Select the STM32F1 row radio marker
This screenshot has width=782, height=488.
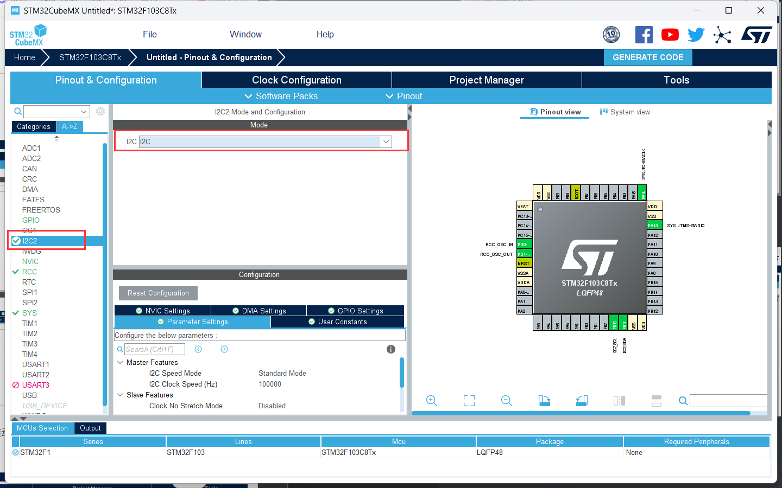click(15, 452)
